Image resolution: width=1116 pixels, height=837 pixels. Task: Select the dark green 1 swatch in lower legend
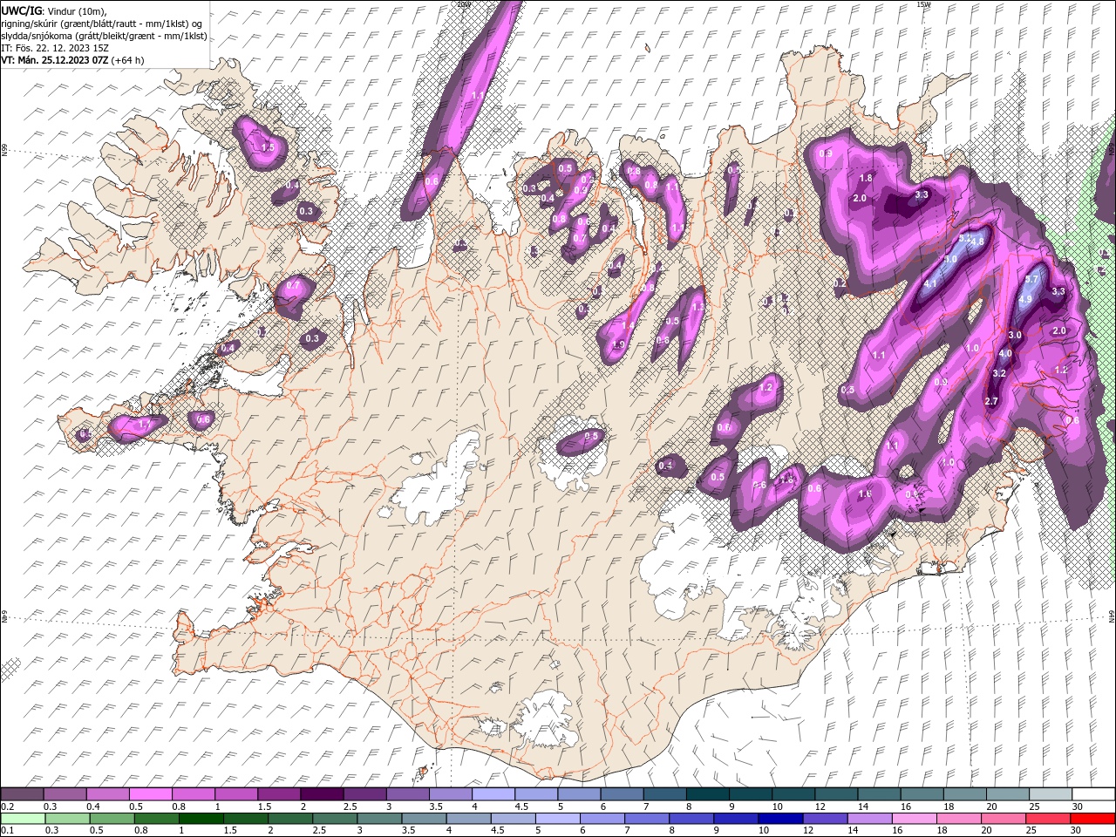(x=201, y=819)
